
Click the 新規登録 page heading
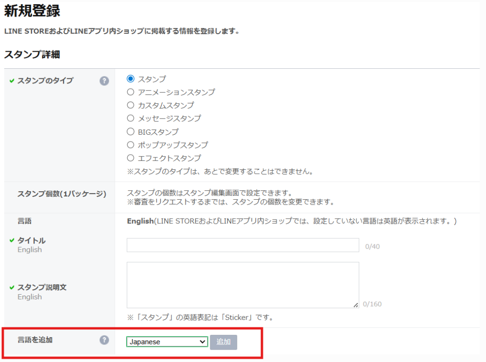32,11
